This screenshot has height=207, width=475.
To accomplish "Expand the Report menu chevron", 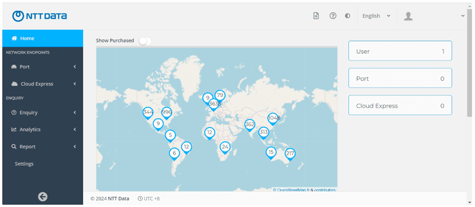I will 75,147.
